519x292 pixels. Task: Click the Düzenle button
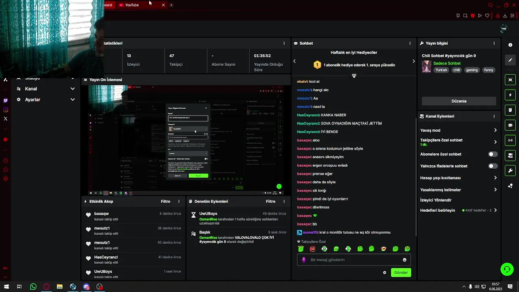click(459, 101)
